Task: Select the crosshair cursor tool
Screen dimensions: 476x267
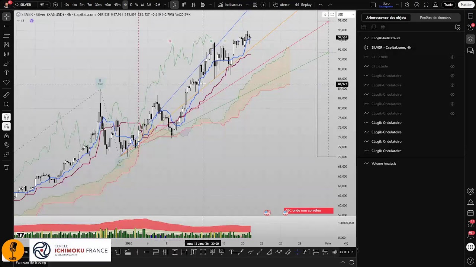Action: [x=6, y=17]
